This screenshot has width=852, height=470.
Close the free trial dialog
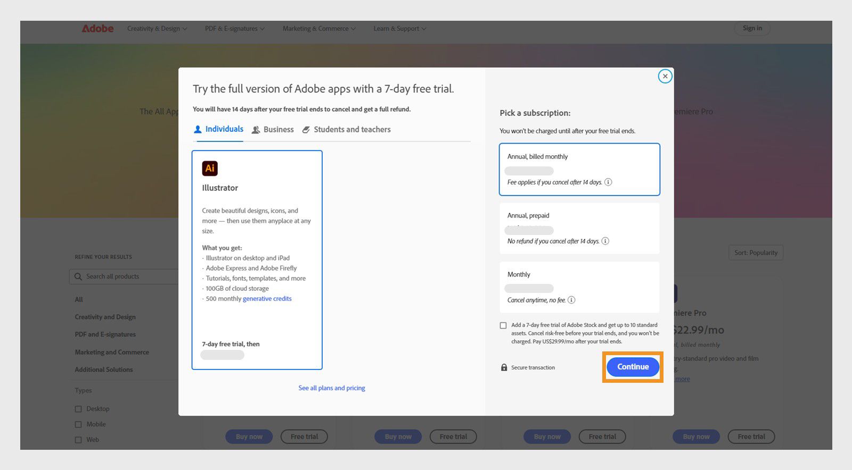point(665,77)
